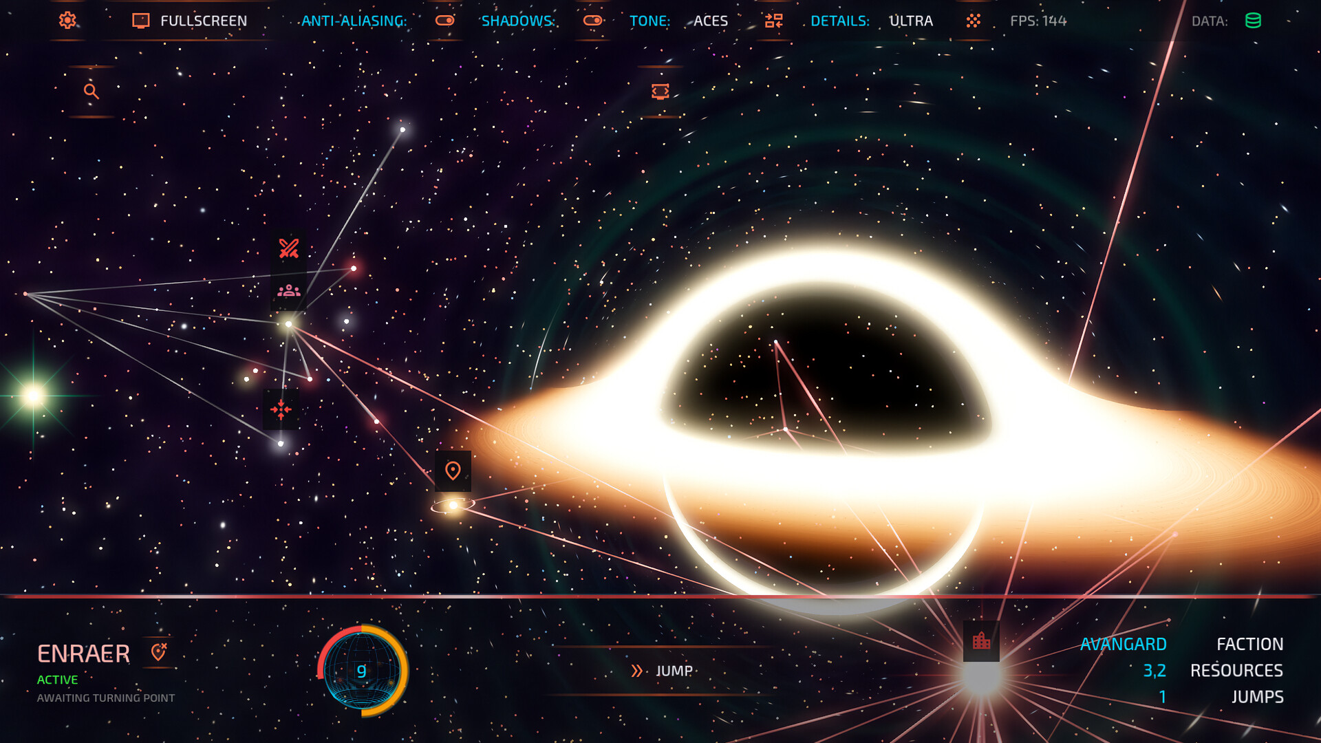Viewport: 1321px width, 743px height.
Task: Click the AWAITING TURNING POINT text
Action: 106,698
